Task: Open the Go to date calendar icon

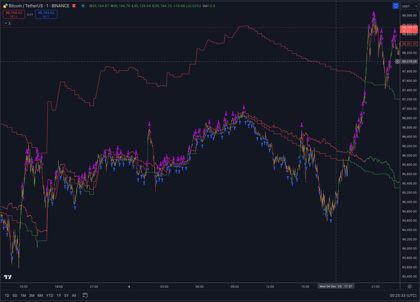Action: point(85,295)
